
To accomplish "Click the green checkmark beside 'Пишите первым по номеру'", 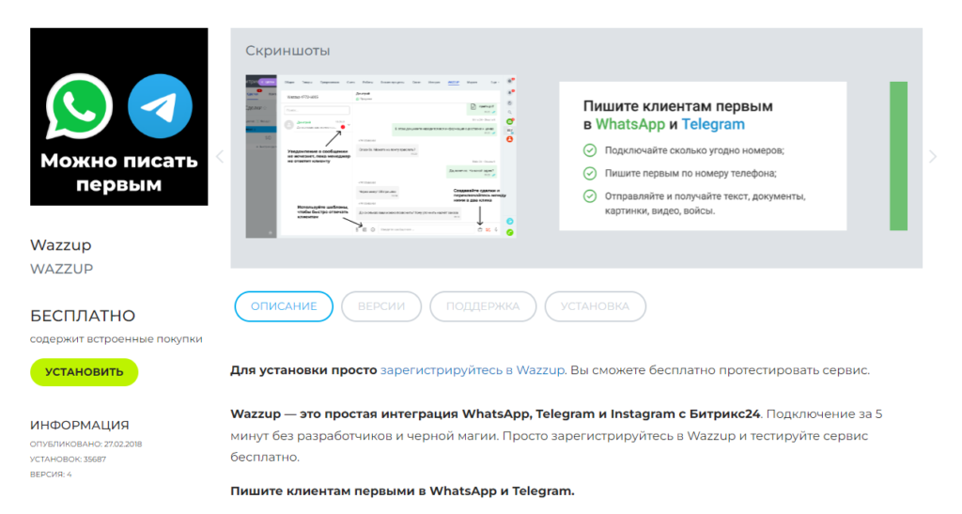I will coord(589,173).
